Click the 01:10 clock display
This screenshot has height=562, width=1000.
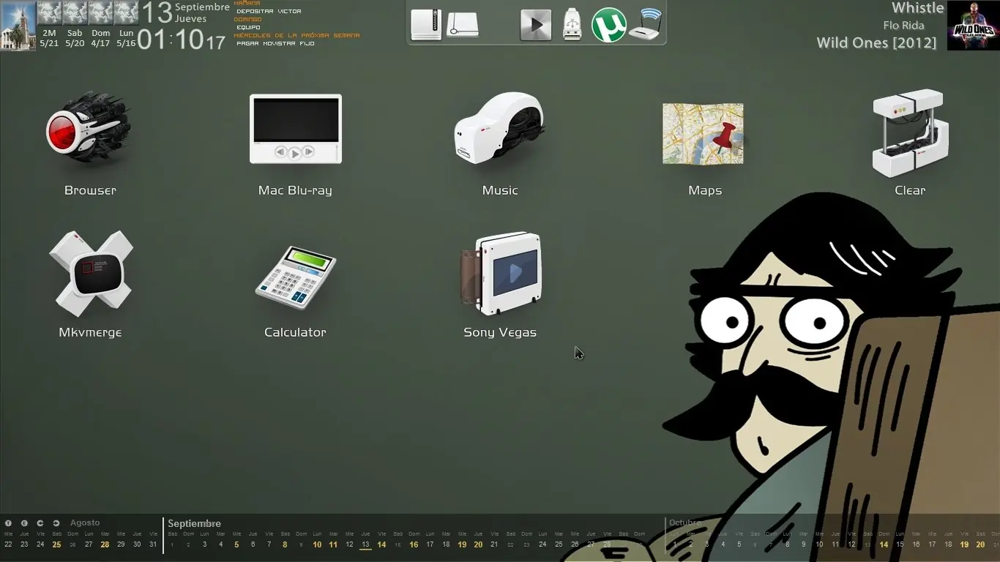click(x=171, y=39)
